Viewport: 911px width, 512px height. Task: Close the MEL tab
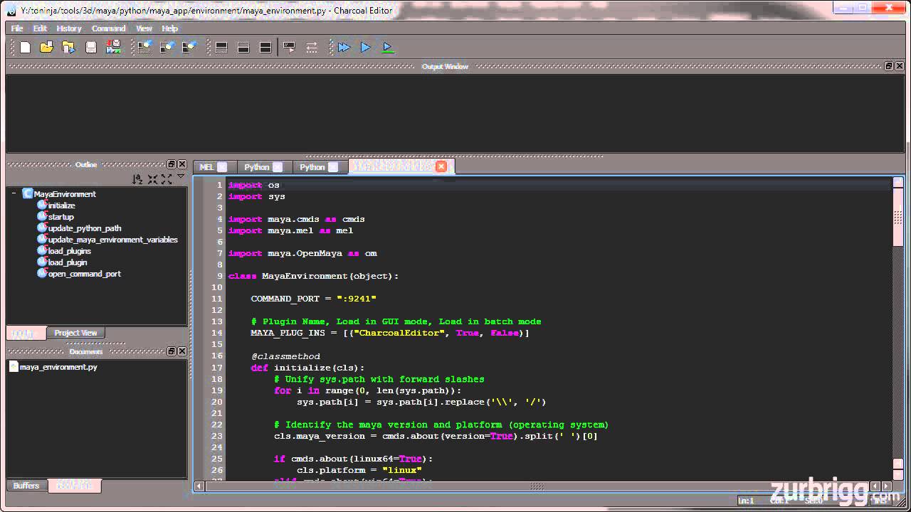point(222,167)
